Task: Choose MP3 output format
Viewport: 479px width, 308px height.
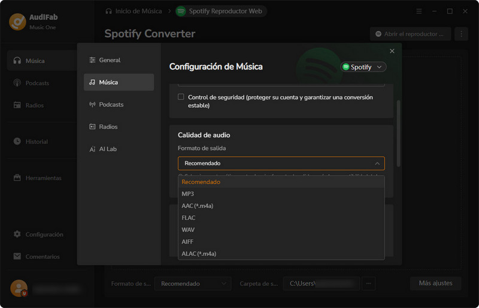Action: tap(281, 194)
